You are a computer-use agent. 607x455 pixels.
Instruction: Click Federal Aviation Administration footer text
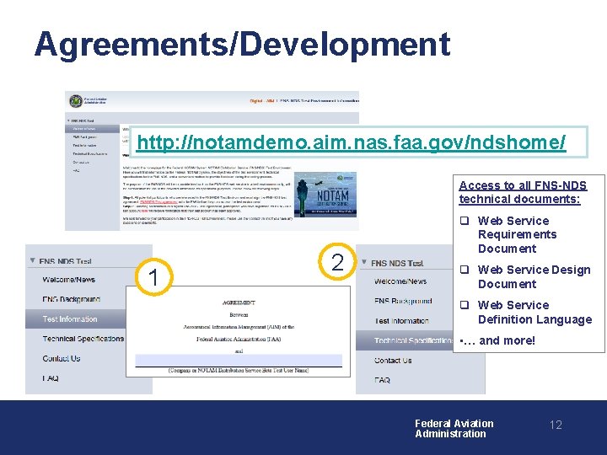click(x=454, y=429)
